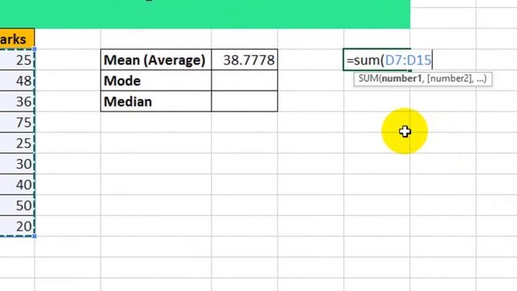Select the cell showing 38.7778
The image size is (517, 291).
(244, 60)
